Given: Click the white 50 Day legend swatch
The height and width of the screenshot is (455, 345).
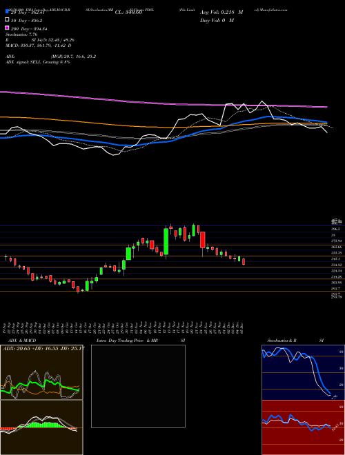Looking at the screenshot, I should (7, 20).
